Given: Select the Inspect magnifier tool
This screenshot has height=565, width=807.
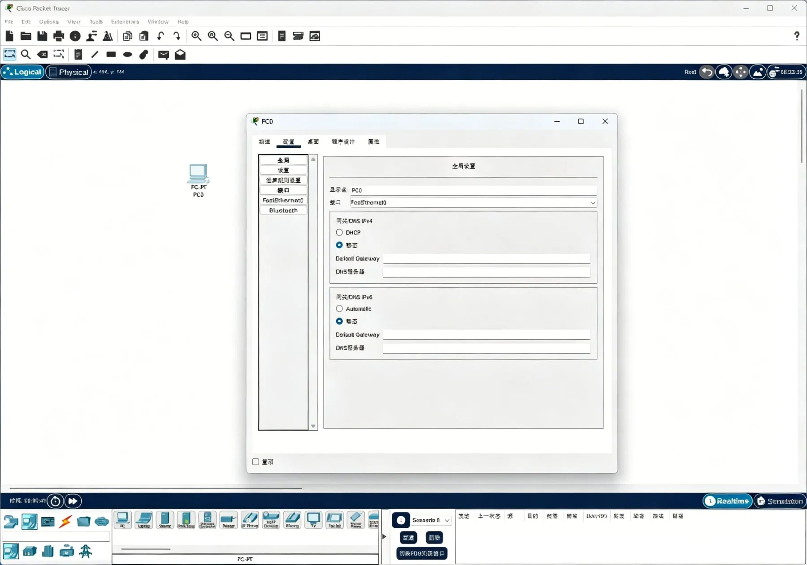Looking at the screenshot, I should pyautogui.click(x=26, y=55).
